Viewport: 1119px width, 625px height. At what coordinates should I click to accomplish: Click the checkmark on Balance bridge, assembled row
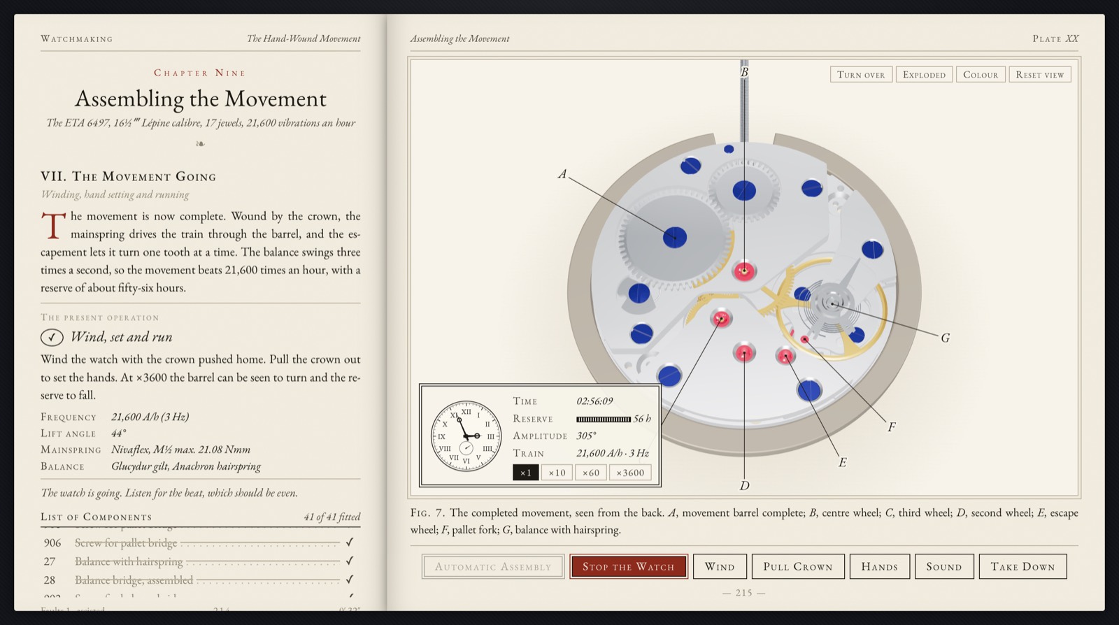pyautogui.click(x=350, y=580)
